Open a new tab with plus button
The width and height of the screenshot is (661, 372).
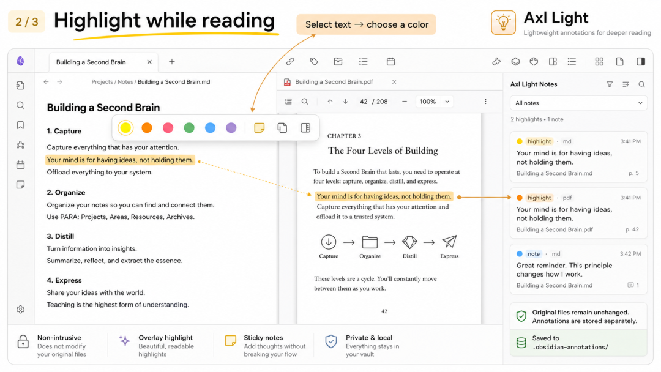[x=172, y=62]
